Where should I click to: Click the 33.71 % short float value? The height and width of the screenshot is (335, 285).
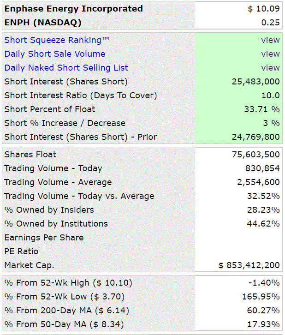(x=261, y=109)
